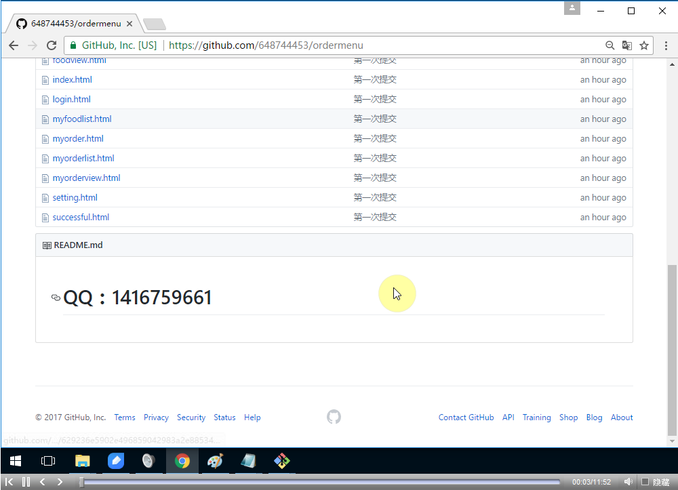The height and width of the screenshot is (490, 678).
Task: Open the myfoodlist.html file
Action: tap(82, 119)
